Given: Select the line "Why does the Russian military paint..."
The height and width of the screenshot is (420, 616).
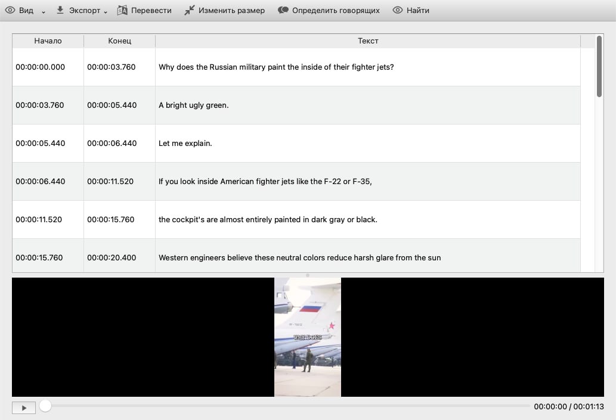Looking at the screenshot, I should (x=276, y=67).
